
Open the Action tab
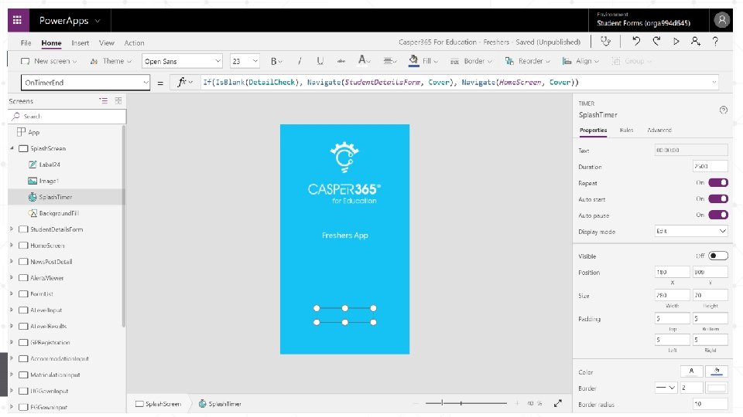point(134,42)
